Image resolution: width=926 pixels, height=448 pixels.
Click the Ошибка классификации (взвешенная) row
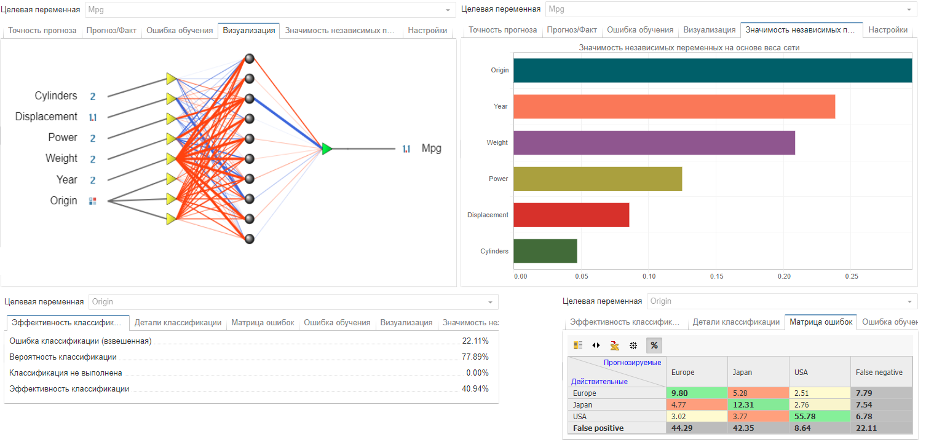tap(249, 341)
